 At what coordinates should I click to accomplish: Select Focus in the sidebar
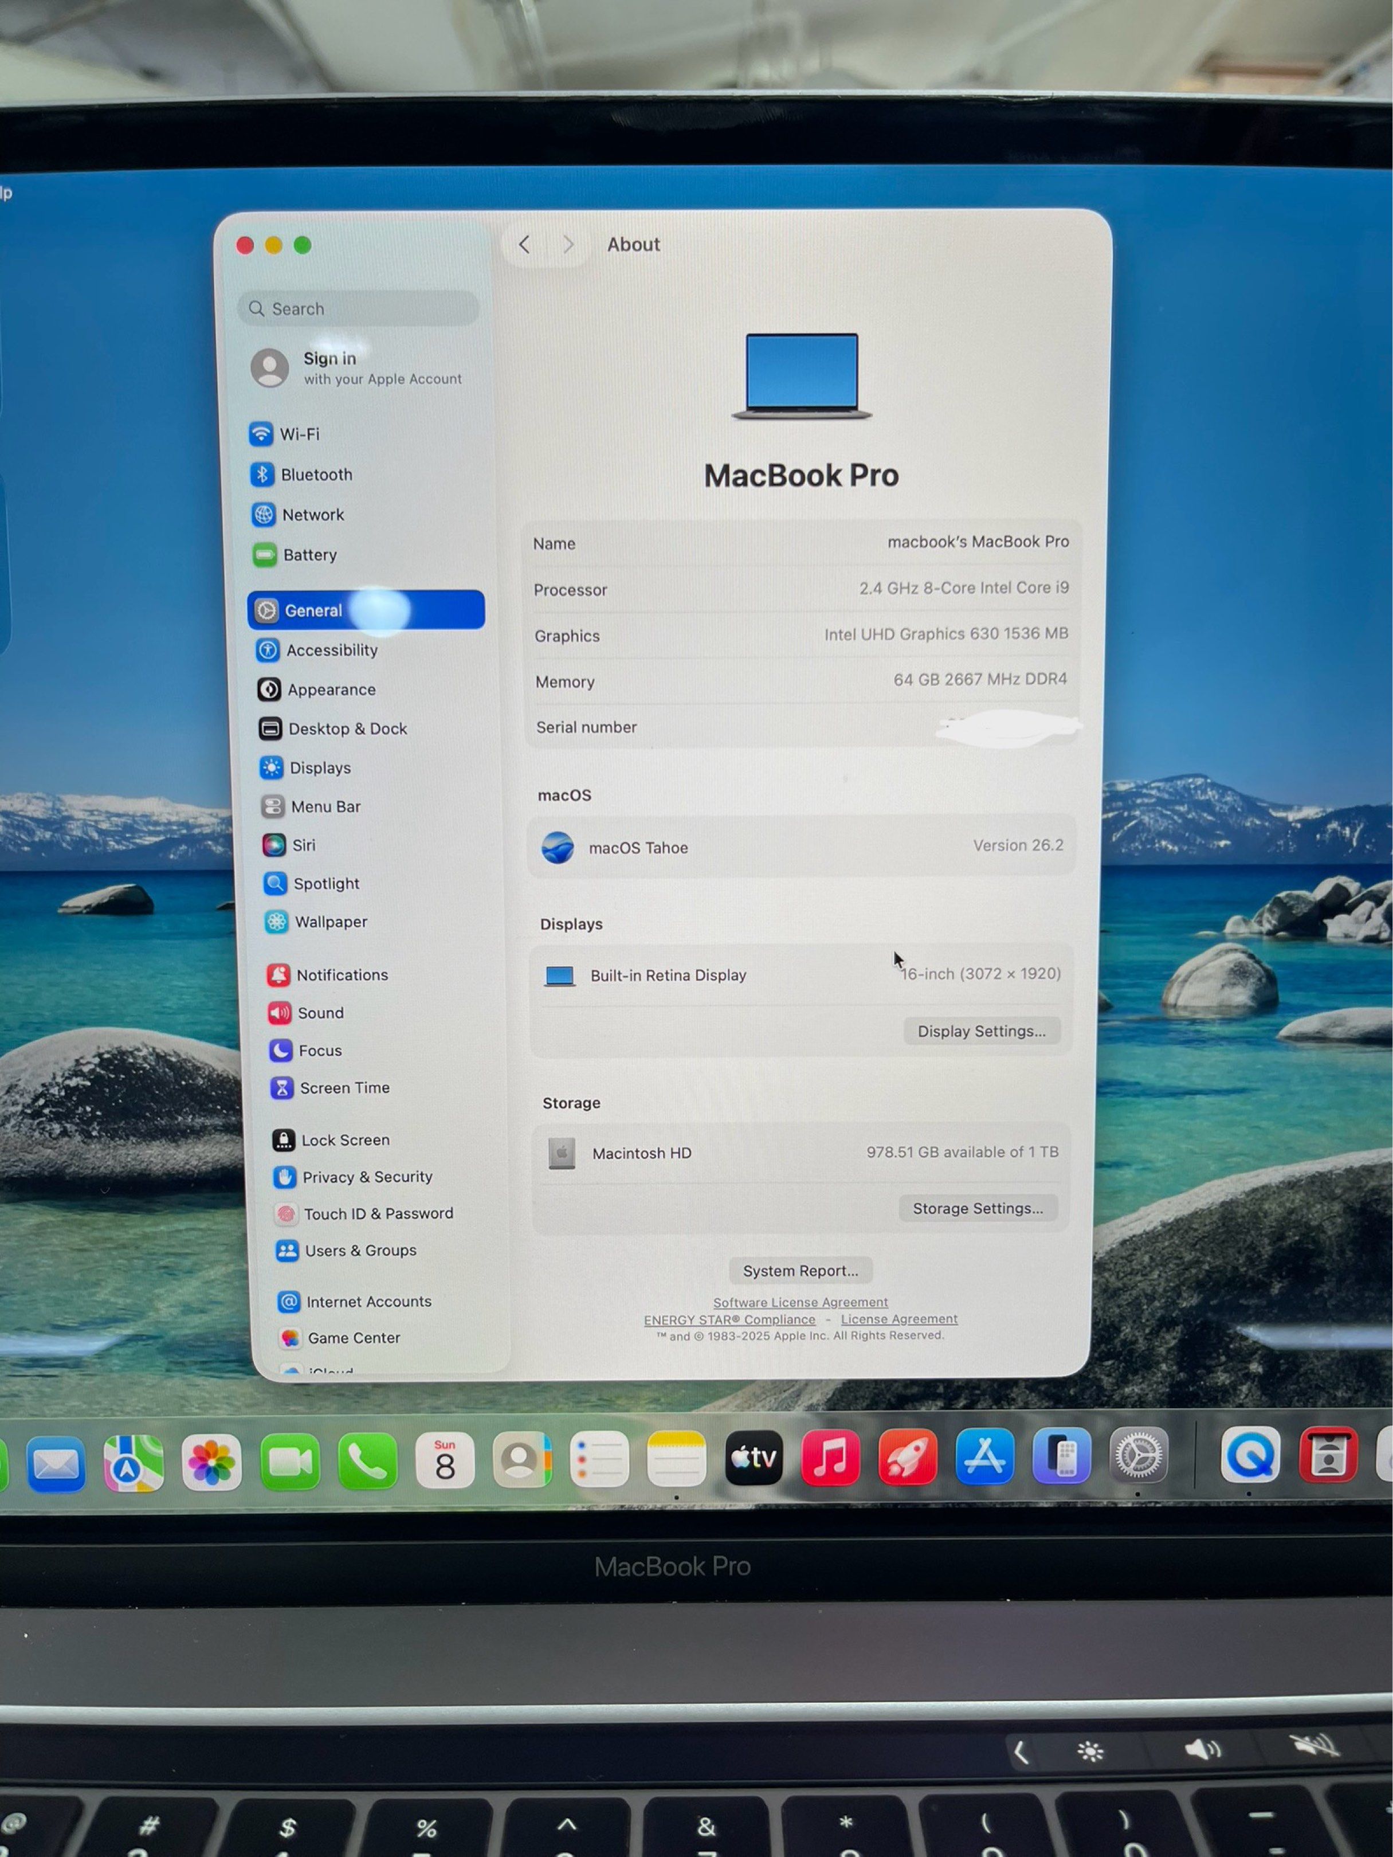(x=307, y=1050)
